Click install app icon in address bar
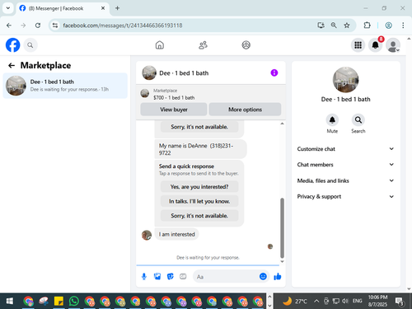Image resolution: width=412 pixels, height=309 pixels. pyautogui.click(x=321, y=26)
